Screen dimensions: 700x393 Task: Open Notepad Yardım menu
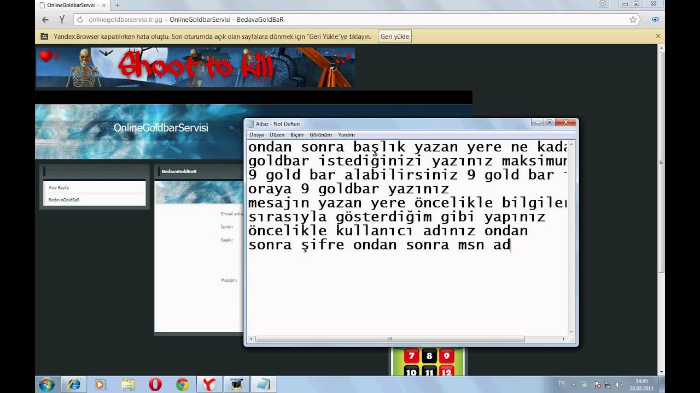[346, 135]
